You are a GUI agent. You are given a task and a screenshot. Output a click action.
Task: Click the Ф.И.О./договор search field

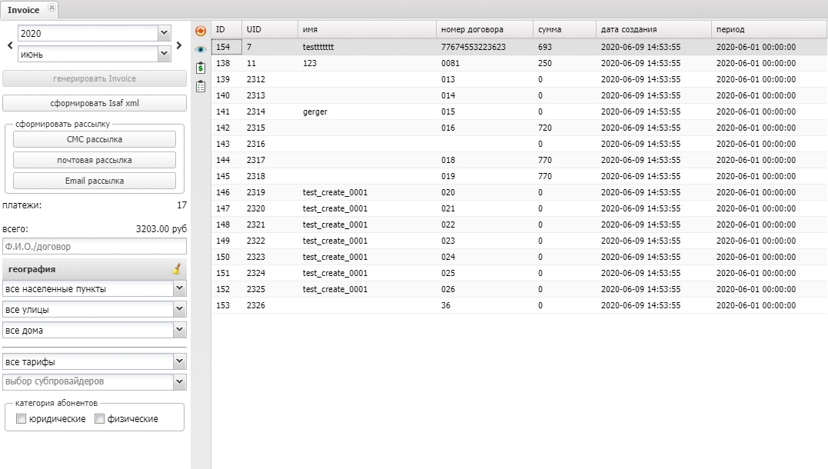[x=95, y=247]
